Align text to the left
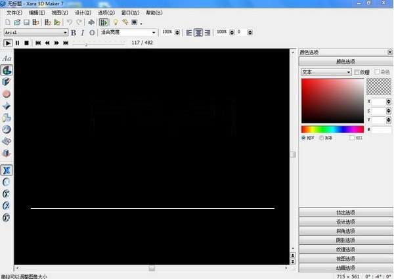Screen dimensions: 394x279 point(189,33)
